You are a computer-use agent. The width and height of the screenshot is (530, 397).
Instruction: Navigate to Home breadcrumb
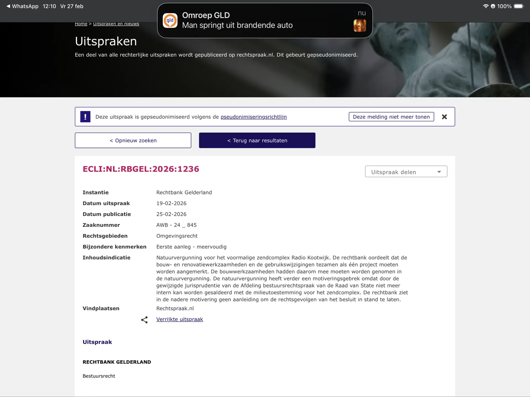81,24
